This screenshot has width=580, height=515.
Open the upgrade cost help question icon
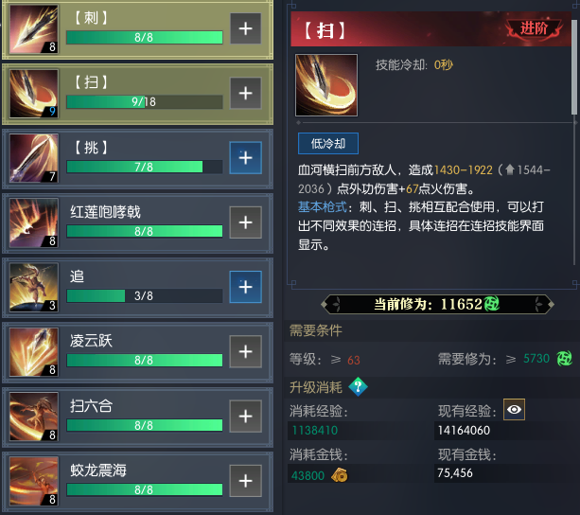[358, 387]
